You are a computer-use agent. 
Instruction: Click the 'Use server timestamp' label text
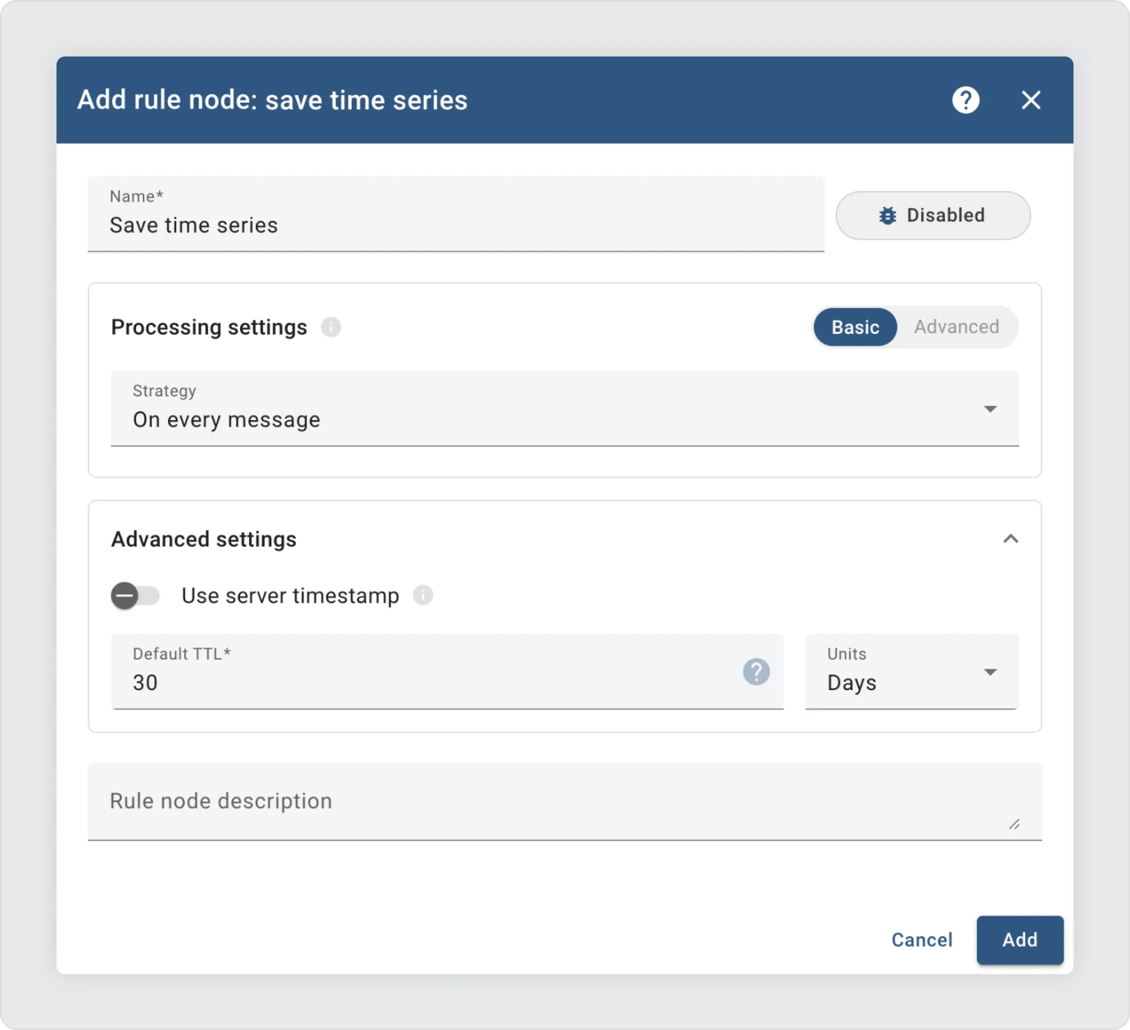click(x=290, y=595)
